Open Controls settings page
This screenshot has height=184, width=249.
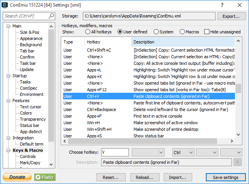point(28,156)
